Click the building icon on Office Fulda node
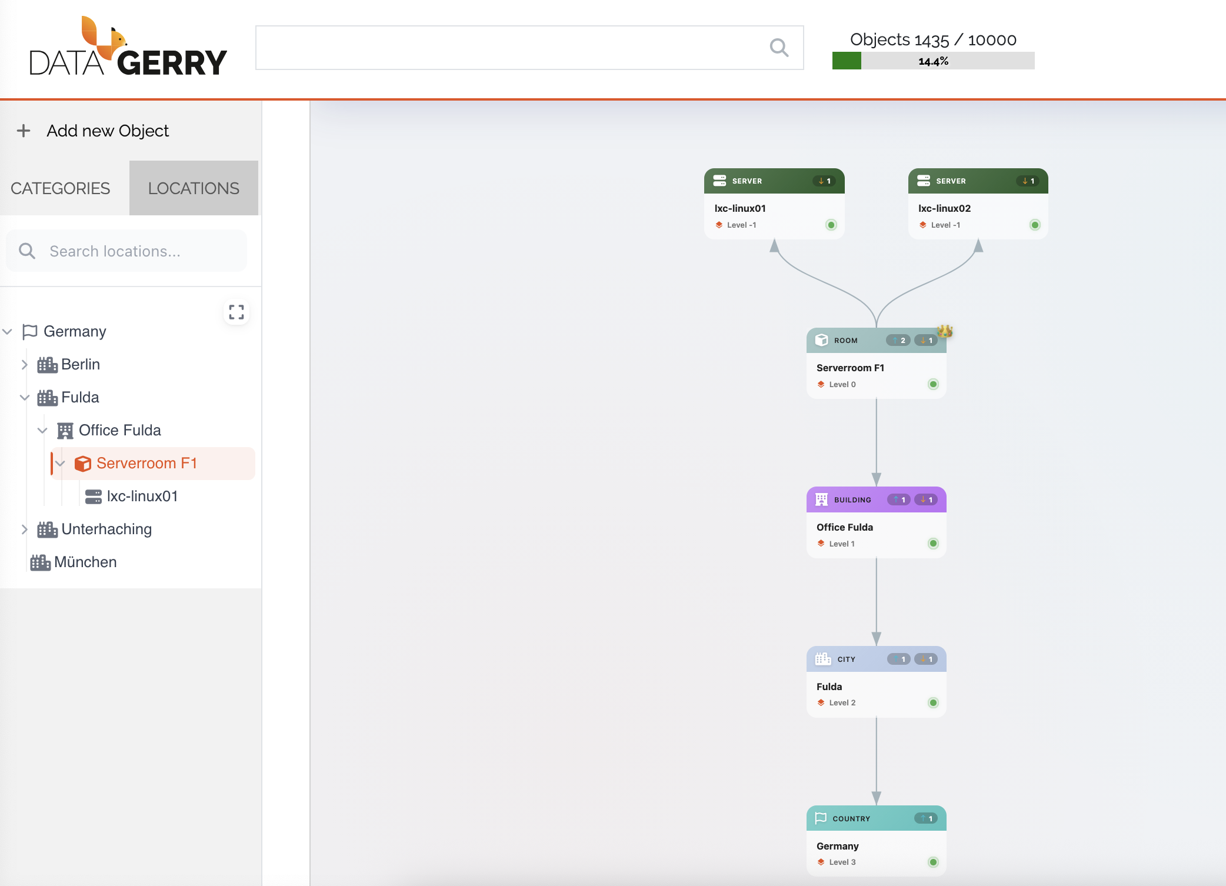Viewport: 1226px width, 886px height. point(822,499)
